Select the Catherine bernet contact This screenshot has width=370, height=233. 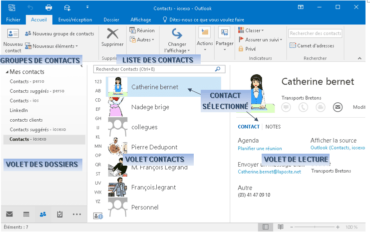click(x=163, y=87)
